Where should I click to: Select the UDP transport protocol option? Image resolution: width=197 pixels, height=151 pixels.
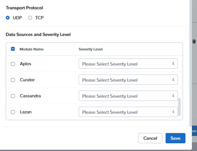click(8, 18)
